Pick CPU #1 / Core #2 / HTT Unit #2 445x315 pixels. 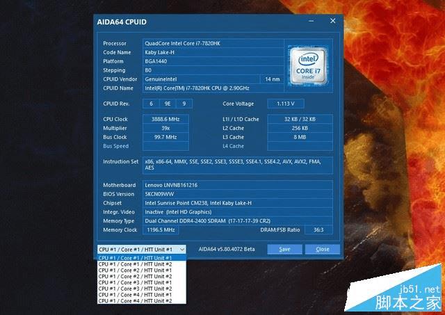click(142, 276)
